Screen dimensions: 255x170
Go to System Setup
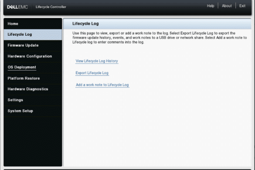tap(33, 111)
